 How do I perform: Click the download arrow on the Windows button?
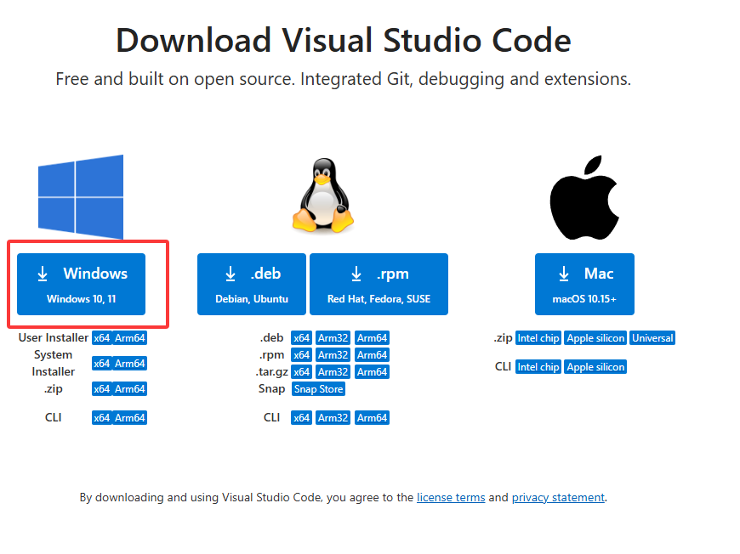(43, 273)
